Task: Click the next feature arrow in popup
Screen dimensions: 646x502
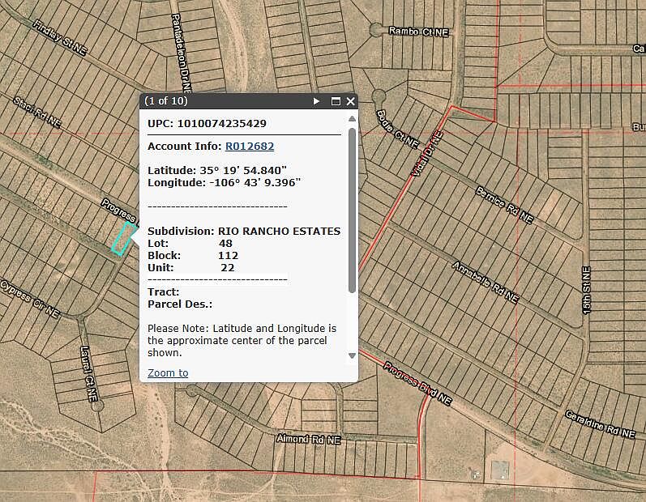Action: pos(317,101)
